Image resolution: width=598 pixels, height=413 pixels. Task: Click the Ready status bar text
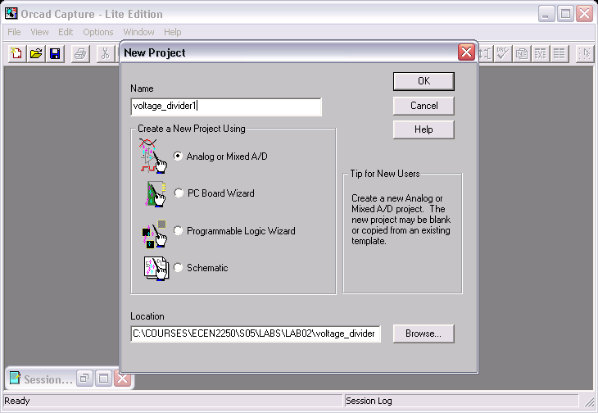17,401
